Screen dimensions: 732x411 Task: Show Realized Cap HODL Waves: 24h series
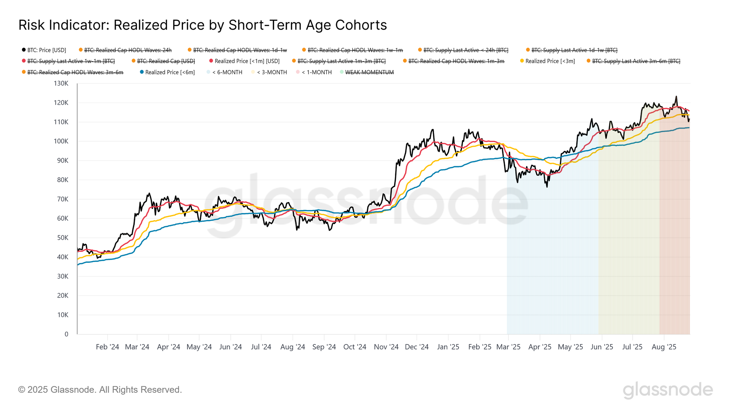pyautogui.click(x=125, y=50)
